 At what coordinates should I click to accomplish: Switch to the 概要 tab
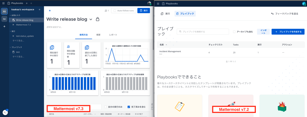pos(98,35)
